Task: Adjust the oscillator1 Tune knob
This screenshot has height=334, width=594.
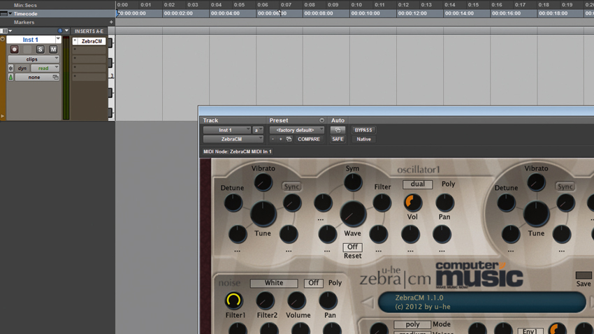Action: pos(263,214)
